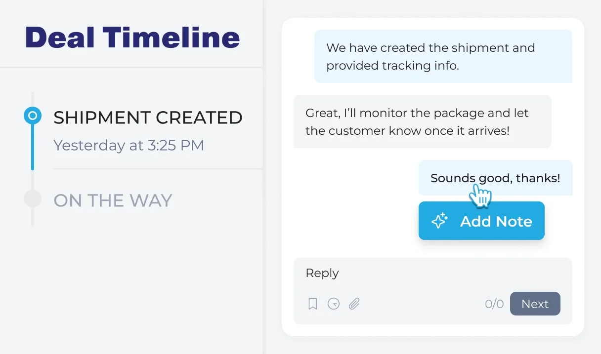Select the blue Shipment Created timeline marker
The width and height of the screenshot is (601, 354).
click(33, 116)
